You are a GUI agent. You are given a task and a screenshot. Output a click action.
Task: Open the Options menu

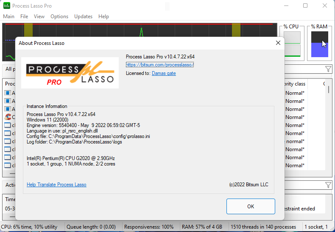(59, 17)
